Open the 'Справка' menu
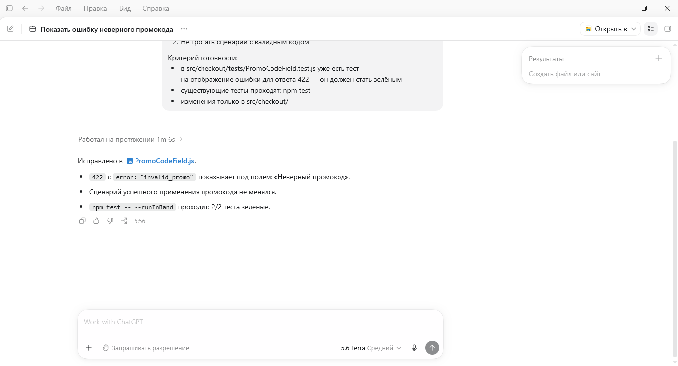 pyautogui.click(x=156, y=8)
